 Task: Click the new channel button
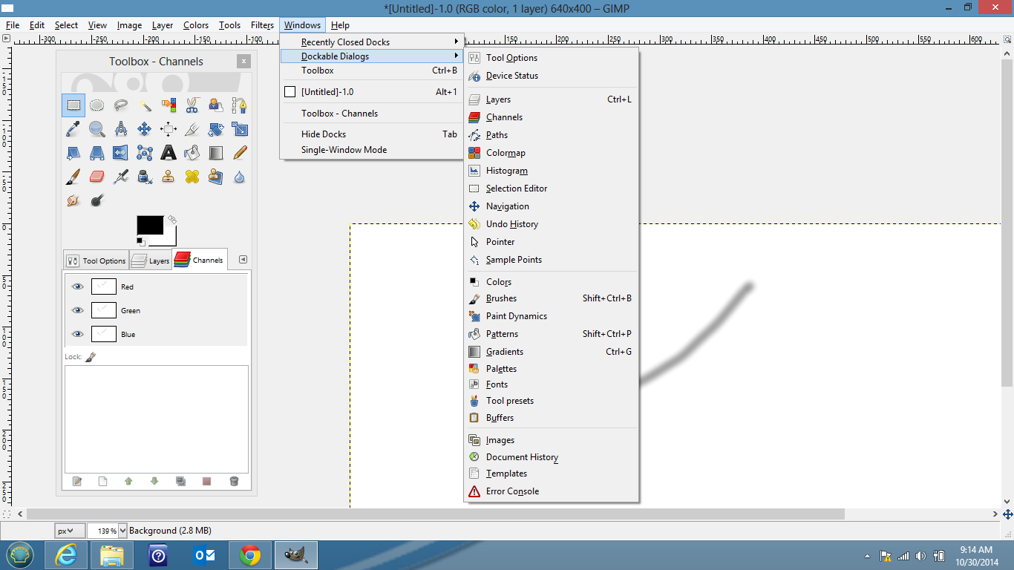102,481
